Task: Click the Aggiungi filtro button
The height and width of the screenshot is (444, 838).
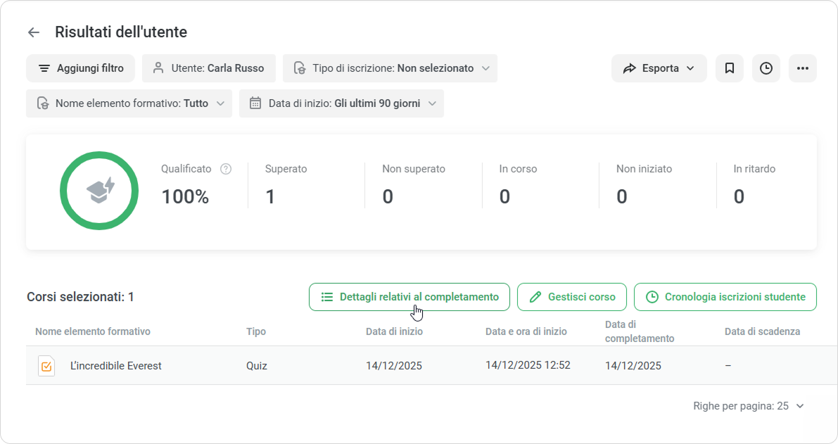Action: pos(80,68)
